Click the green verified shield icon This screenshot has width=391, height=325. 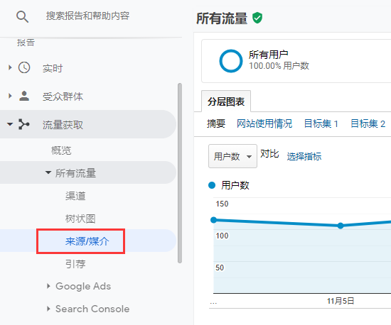tap(257, 18)
